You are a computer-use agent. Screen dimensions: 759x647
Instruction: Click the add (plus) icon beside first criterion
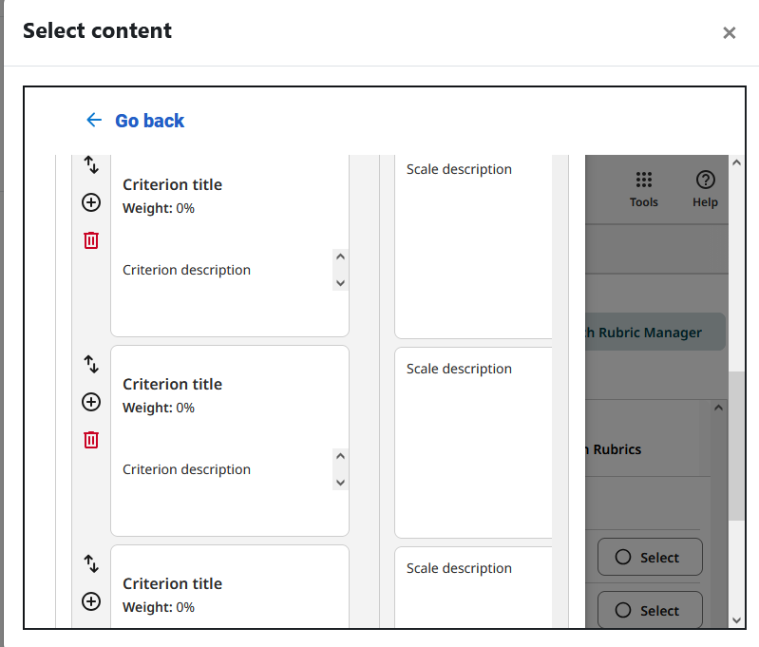(x=91, y=202)
